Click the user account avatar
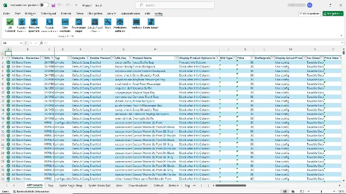 [x=309, y=5]
